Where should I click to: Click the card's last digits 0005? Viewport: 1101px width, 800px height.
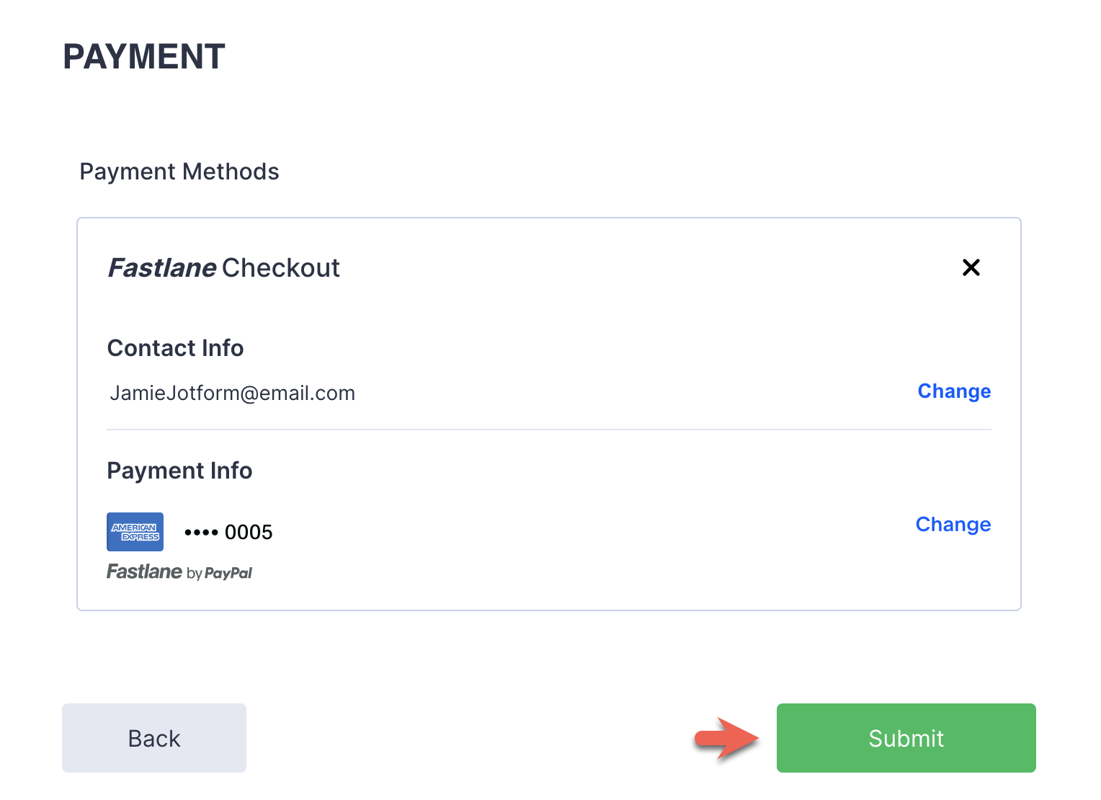coord(249,533)
